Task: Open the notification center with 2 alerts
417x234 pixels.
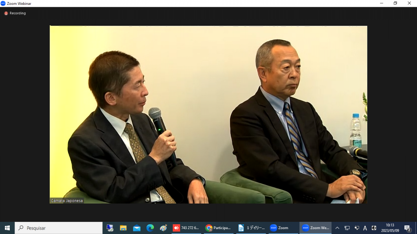Action: 407,228
